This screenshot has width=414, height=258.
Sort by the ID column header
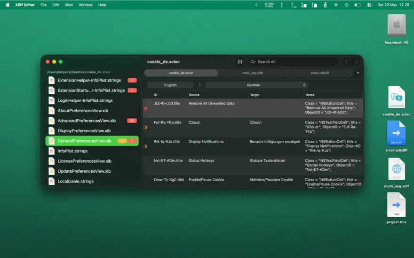(167, 95)
